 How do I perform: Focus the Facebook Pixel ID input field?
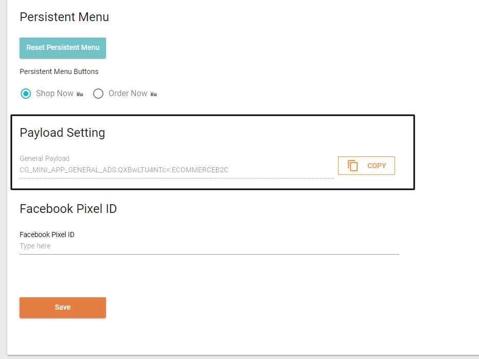point(209,246)
